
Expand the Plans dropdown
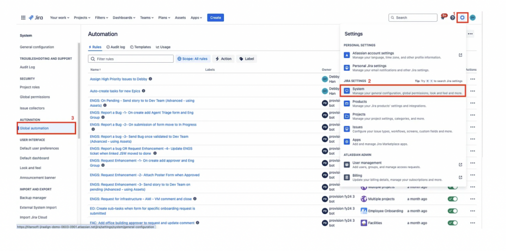point(165,18)
